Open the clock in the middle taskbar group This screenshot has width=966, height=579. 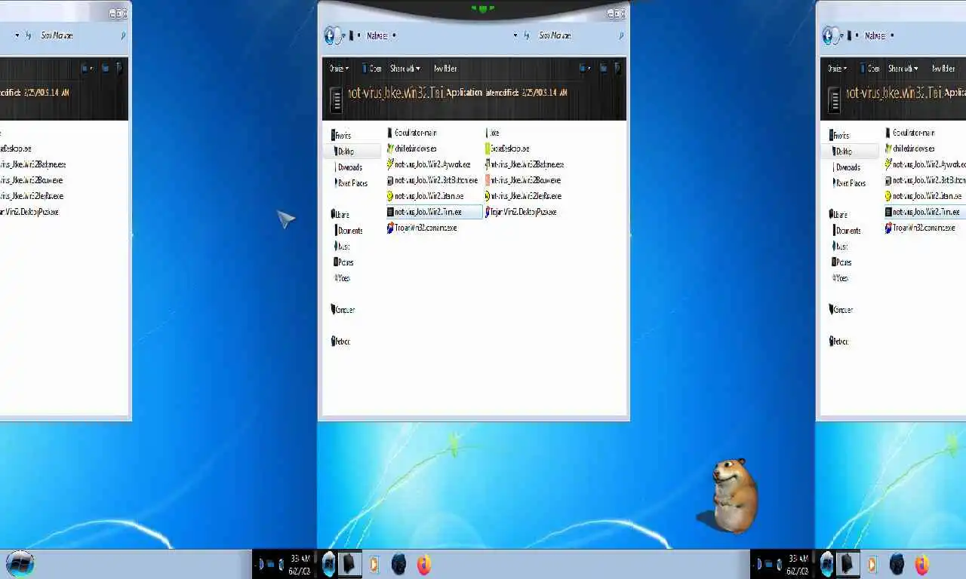pyautogui.click(x=300, y=564)
